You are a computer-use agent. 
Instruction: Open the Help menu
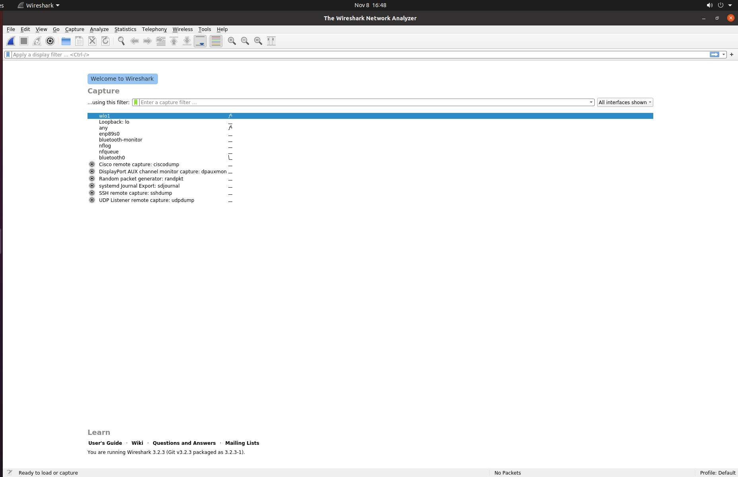click(x=222, y=29)
